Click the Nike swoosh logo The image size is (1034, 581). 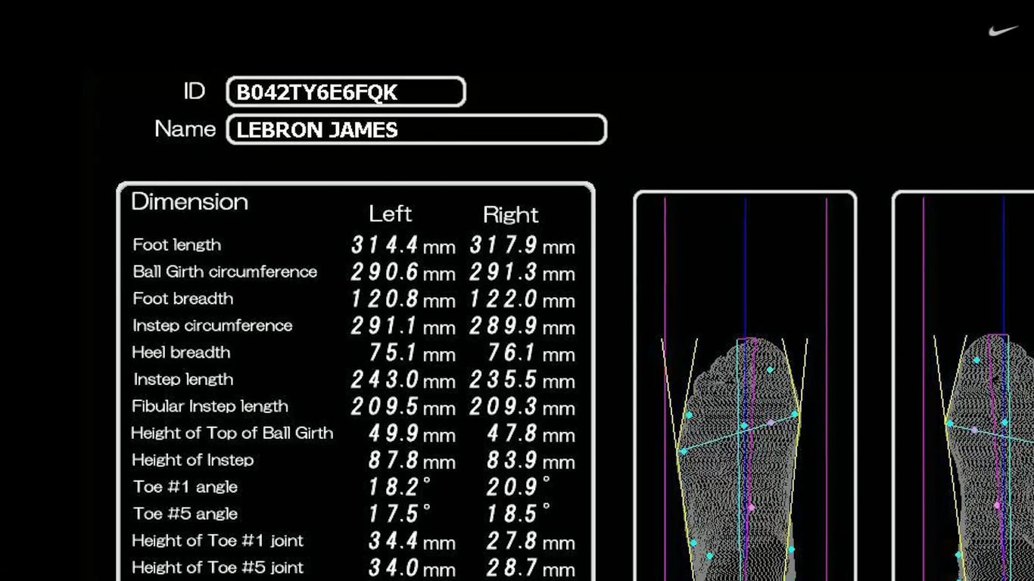(1003, 30)
